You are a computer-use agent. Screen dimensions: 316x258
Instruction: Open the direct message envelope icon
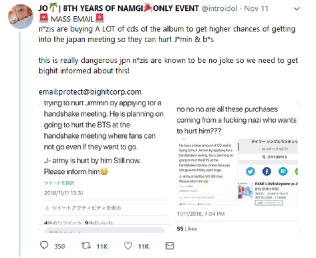170,246
